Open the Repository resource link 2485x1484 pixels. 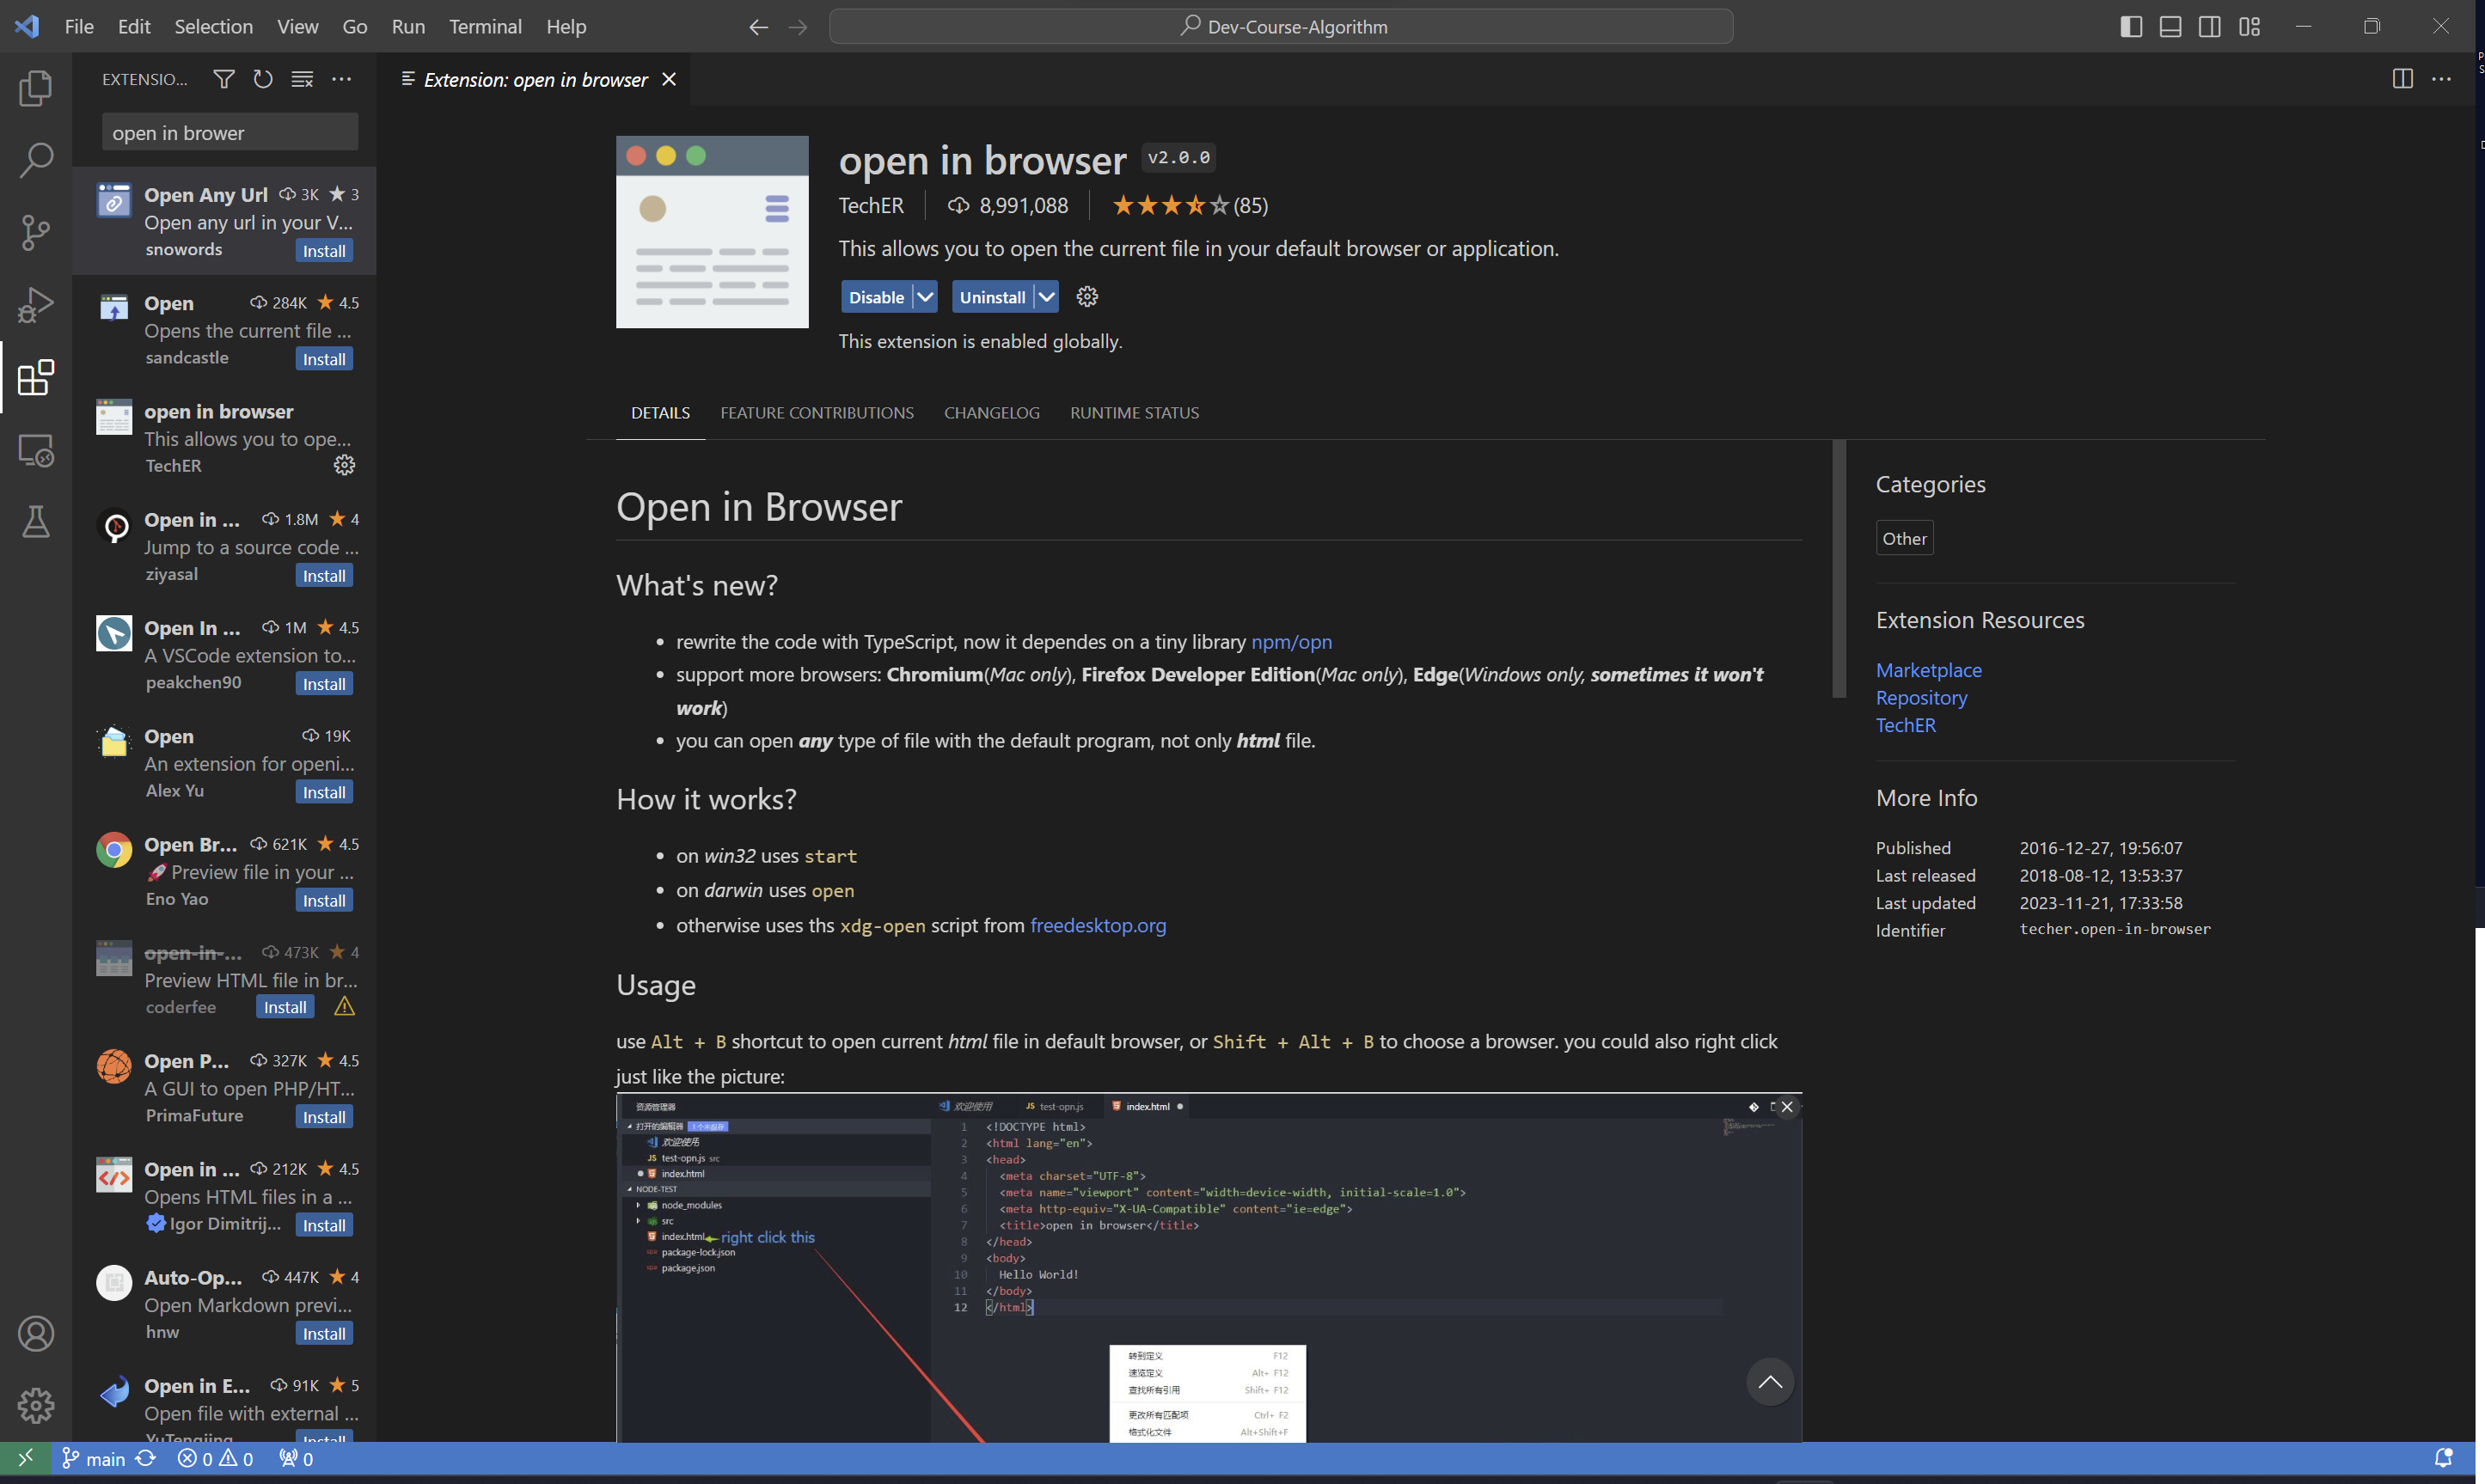[1921, 698]
